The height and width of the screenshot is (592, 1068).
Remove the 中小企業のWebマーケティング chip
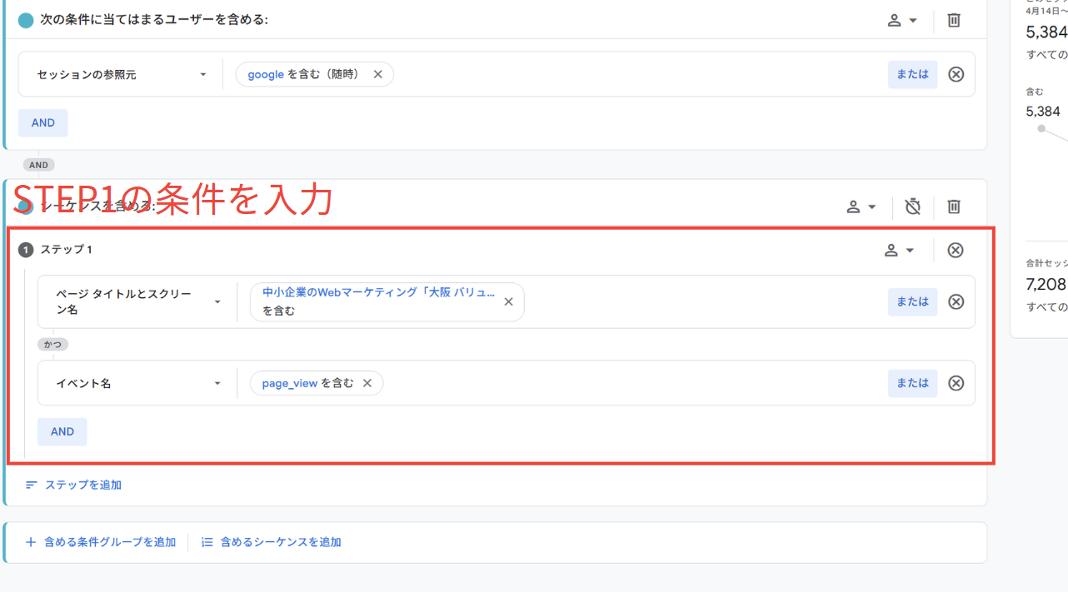pyautogui.click(x=509, y=301)
